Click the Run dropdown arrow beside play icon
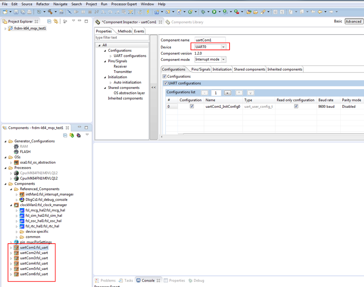Viewport: 364px width, 287px height. point(219,12)
